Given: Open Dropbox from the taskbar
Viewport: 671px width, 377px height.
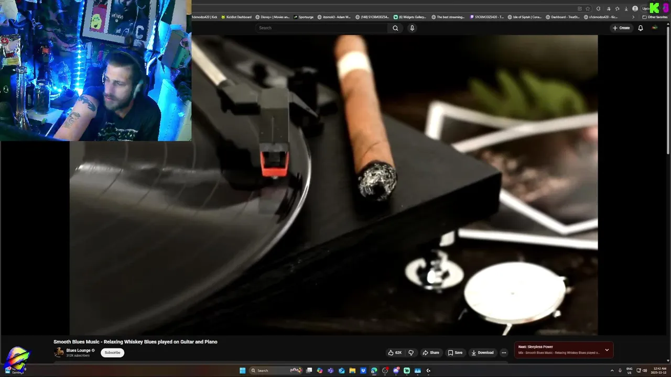Looking at the screenshot, I should point(363,371).
